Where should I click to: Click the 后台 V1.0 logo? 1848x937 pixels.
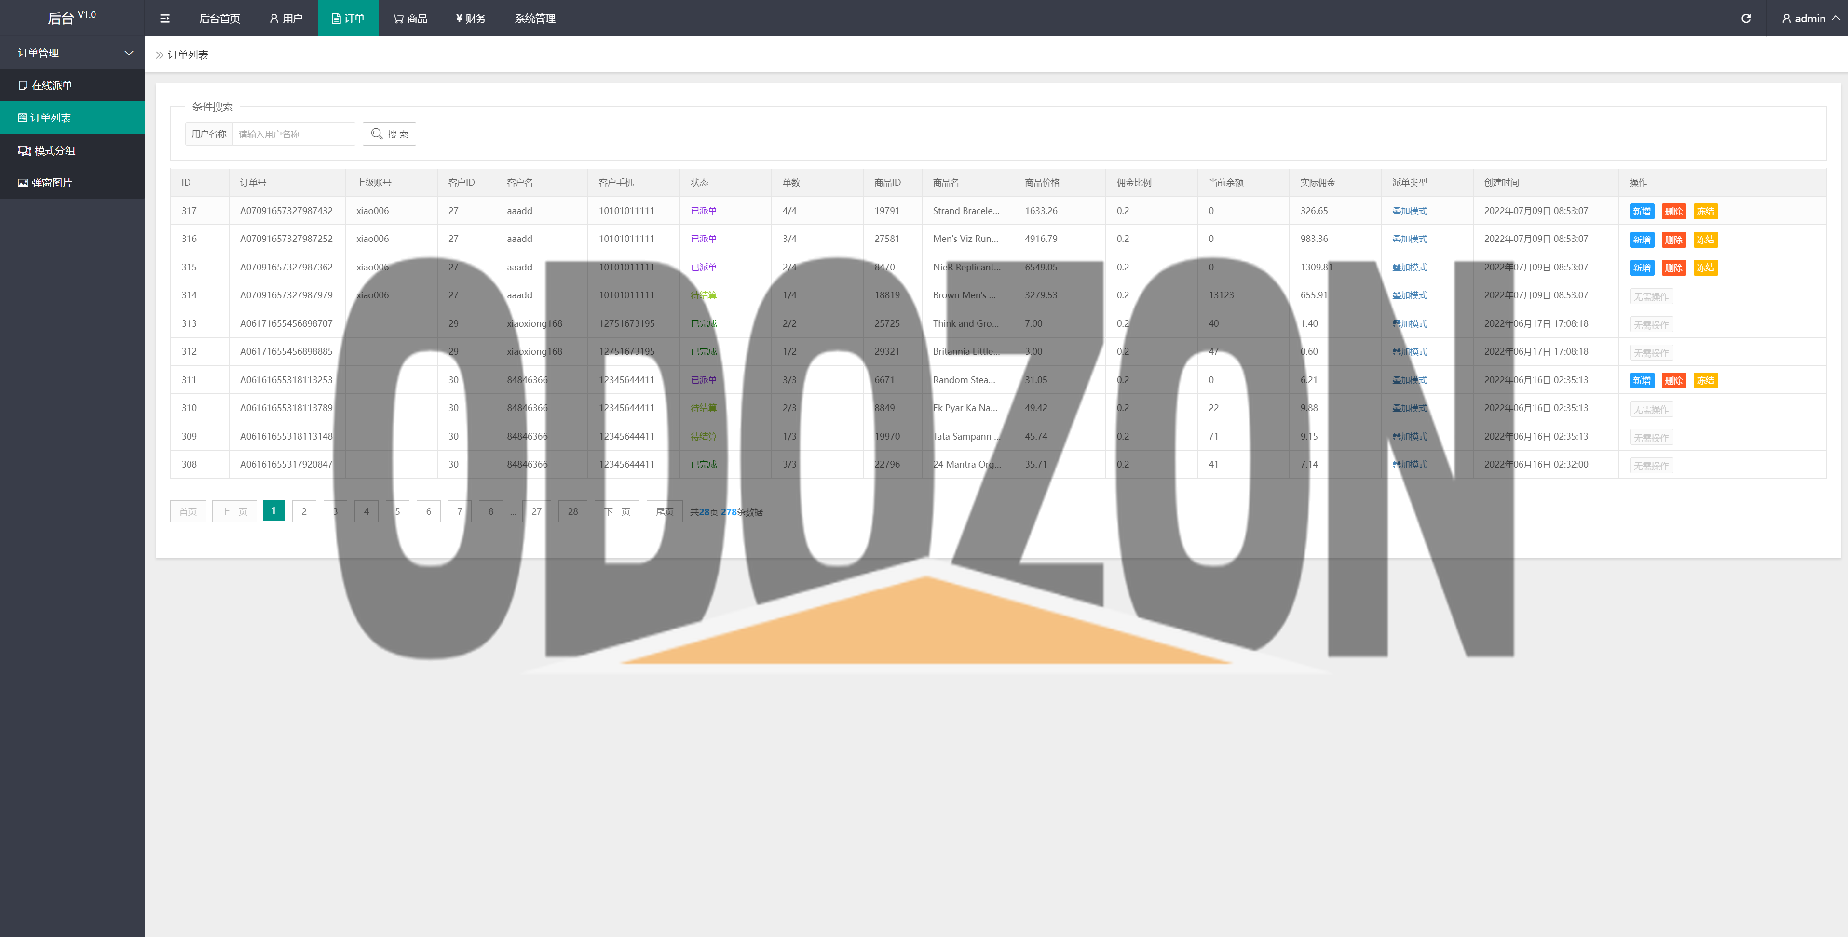pos(72,17)
